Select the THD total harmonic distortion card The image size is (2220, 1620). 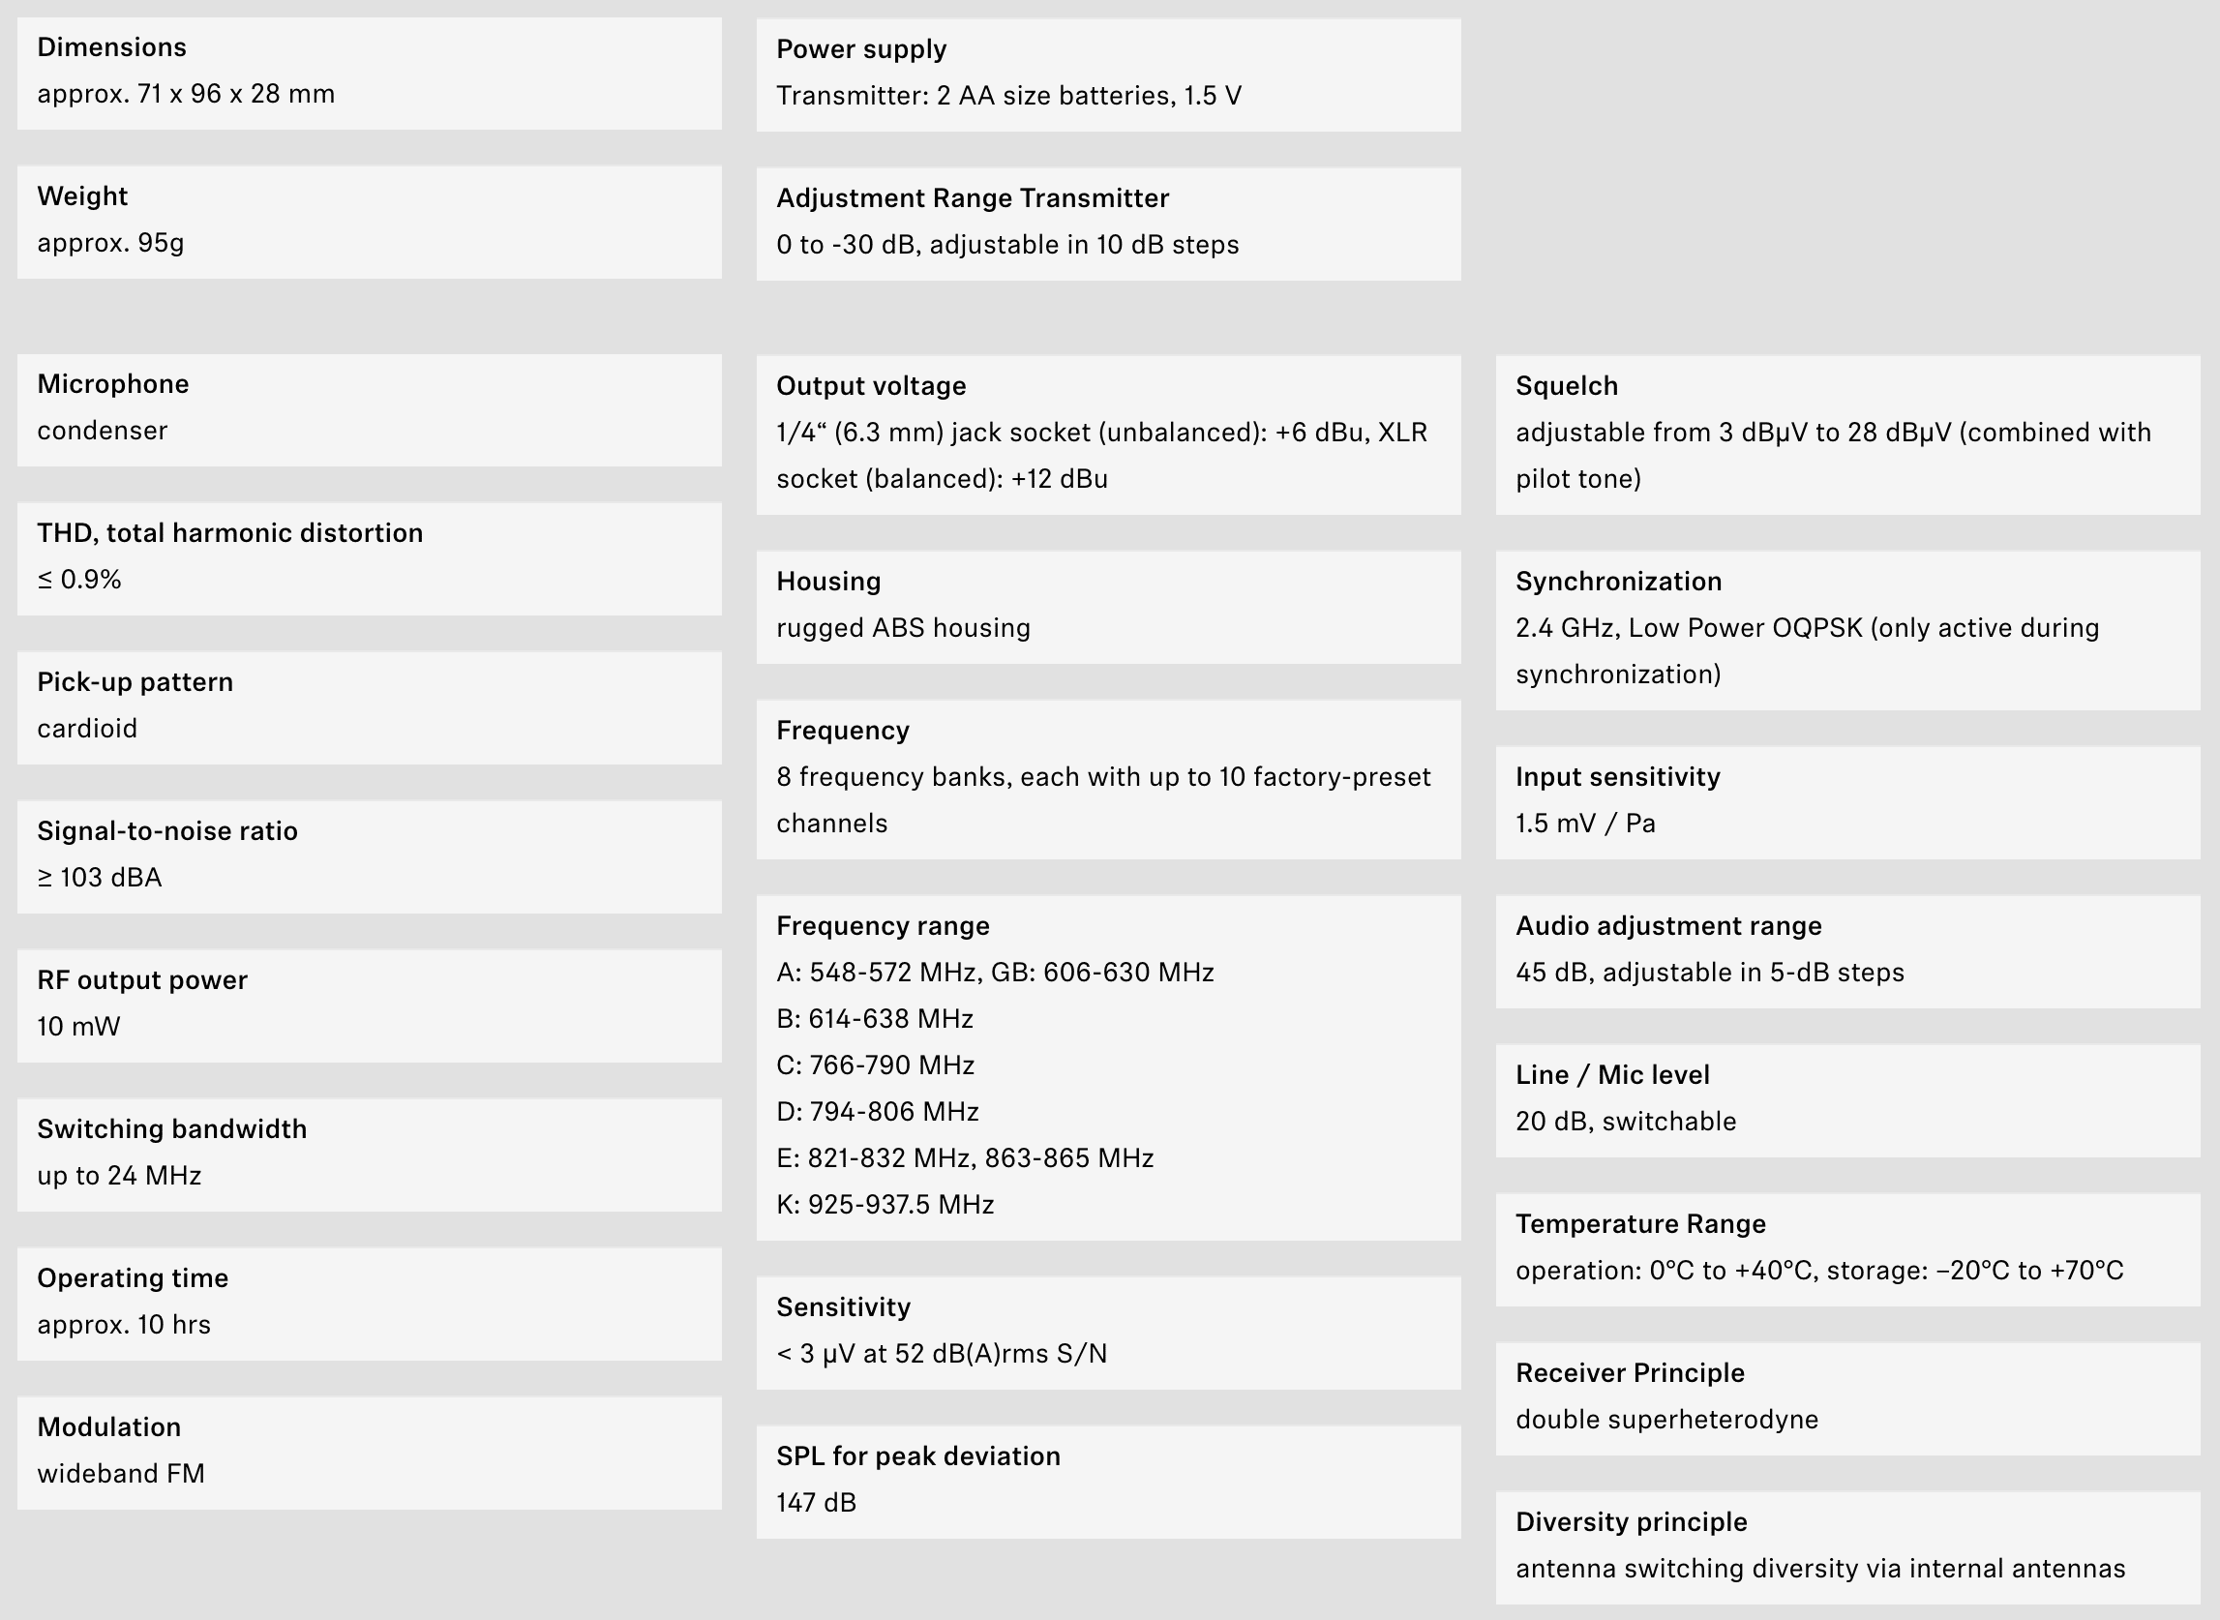tap(369, 559)
